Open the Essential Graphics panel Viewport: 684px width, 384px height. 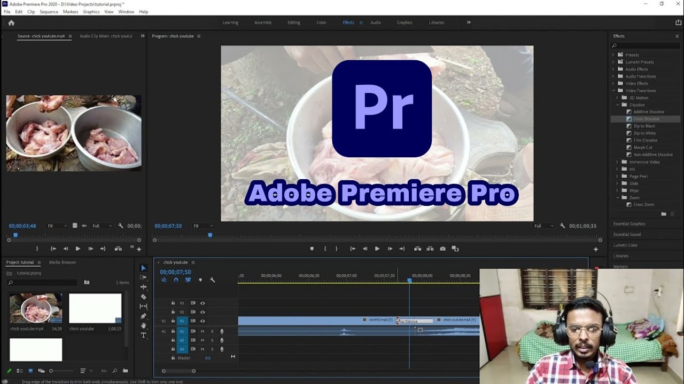(629, 224)
